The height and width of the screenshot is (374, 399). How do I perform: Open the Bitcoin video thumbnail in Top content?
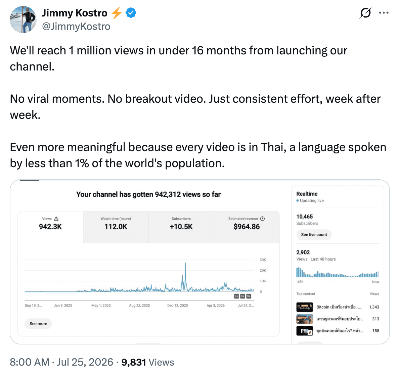[305, 307]
